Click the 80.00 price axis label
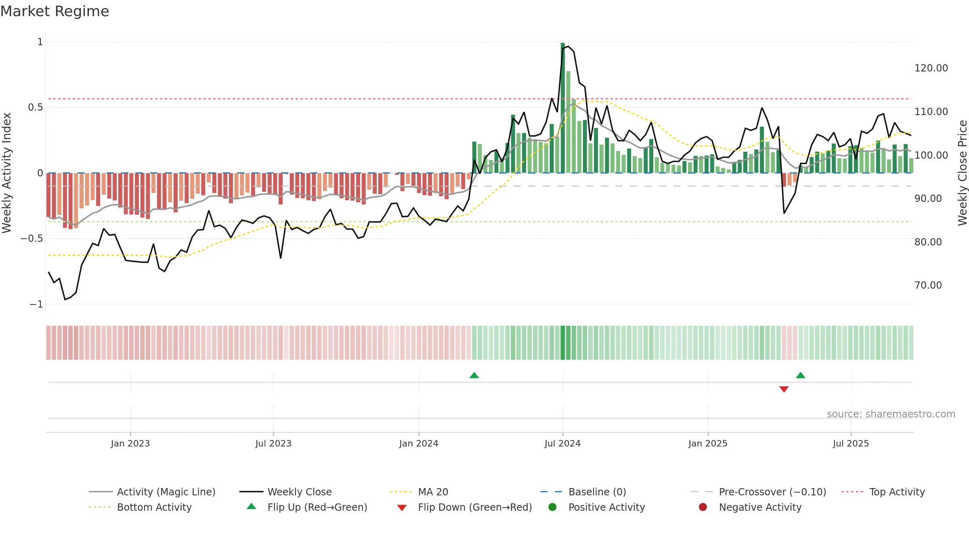This screenshot has height=545, width=969. [928, 242]
